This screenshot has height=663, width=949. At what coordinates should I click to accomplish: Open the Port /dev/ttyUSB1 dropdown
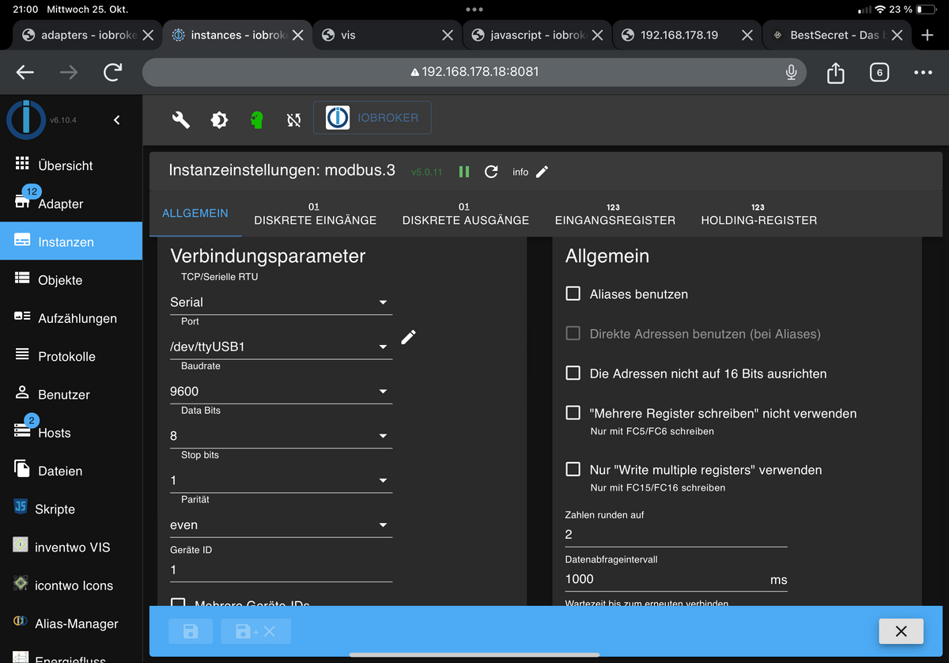tap(281, 347)
